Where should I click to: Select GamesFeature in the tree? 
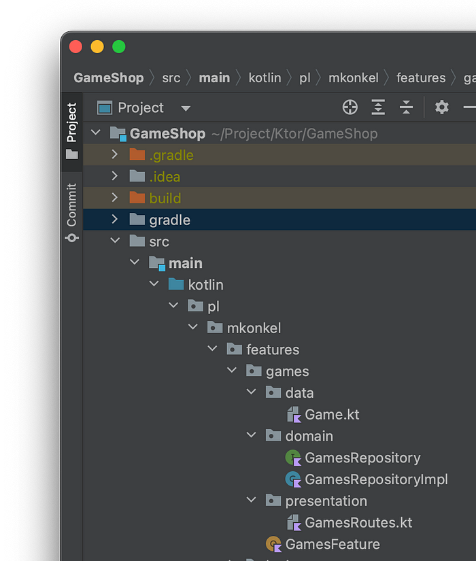pyautogui.click(x=333, y=544)
